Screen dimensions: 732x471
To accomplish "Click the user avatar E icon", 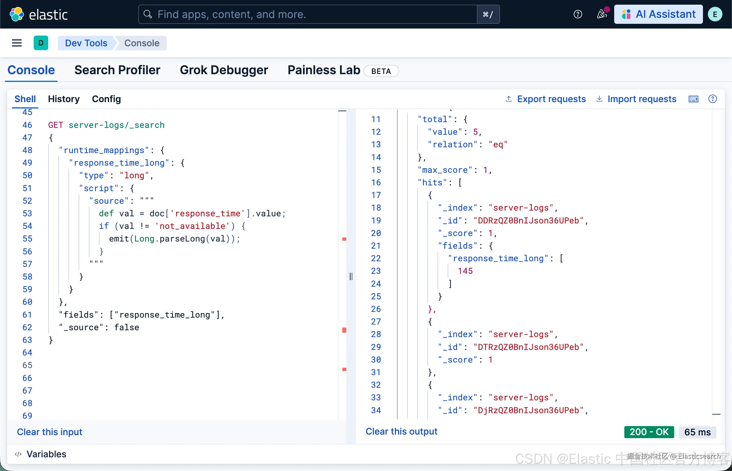I will click(x=715, y=14).
